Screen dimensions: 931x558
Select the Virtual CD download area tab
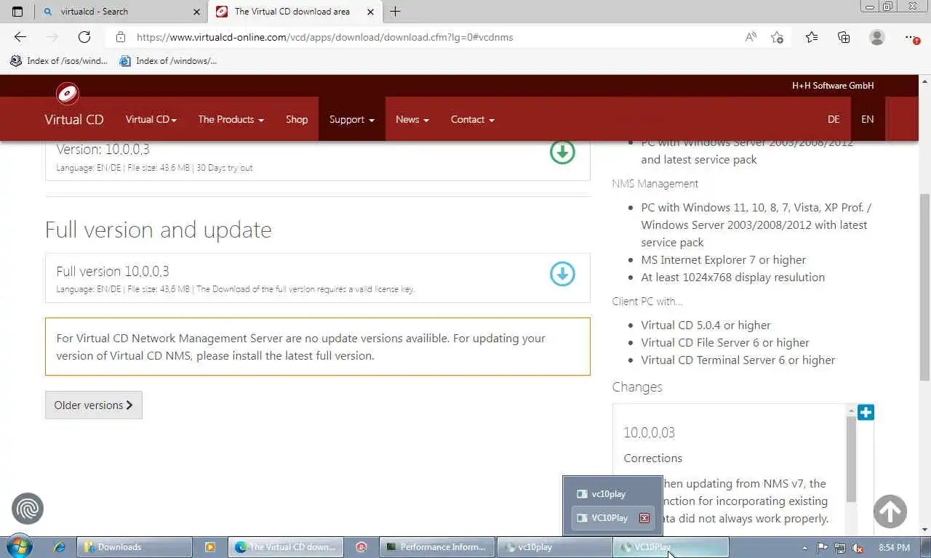pos(295,12)
